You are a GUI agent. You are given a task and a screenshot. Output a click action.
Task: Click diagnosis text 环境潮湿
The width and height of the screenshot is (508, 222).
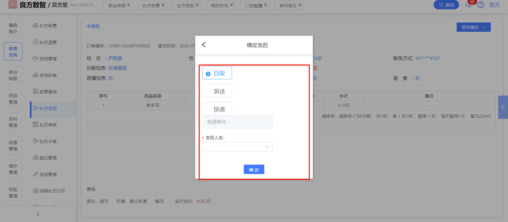point(117,68)
